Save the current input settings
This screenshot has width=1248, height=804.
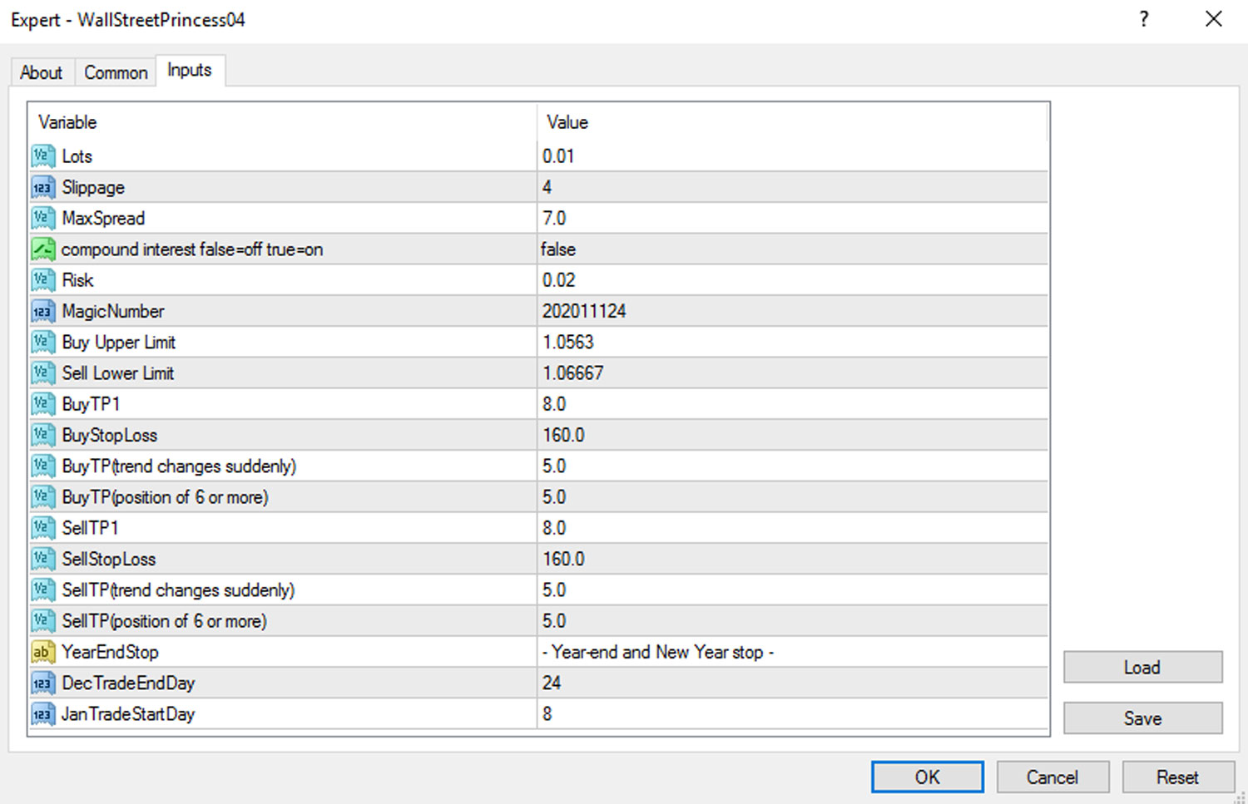tap(1142, 718)
